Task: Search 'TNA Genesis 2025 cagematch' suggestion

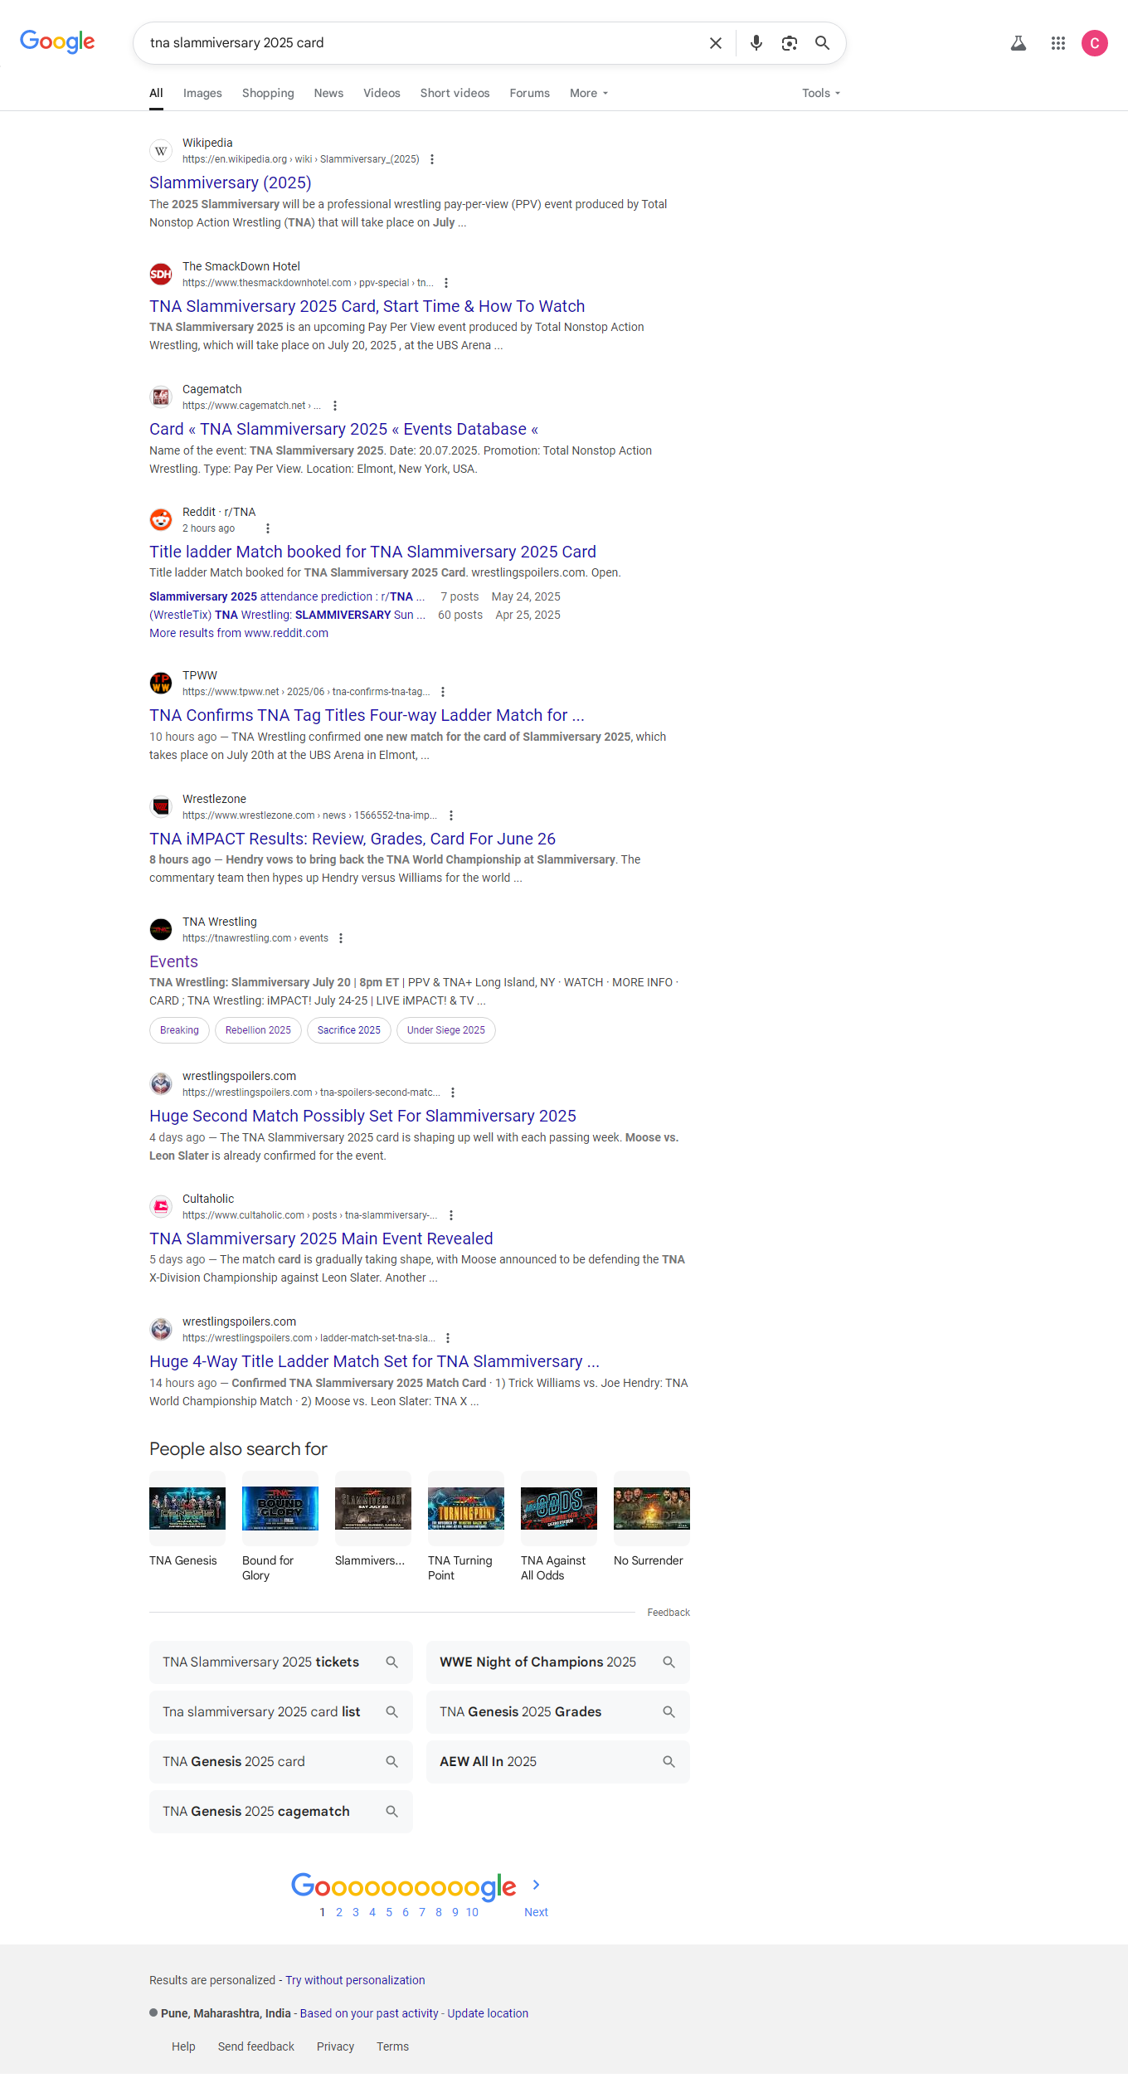Action: [281, 1811]
